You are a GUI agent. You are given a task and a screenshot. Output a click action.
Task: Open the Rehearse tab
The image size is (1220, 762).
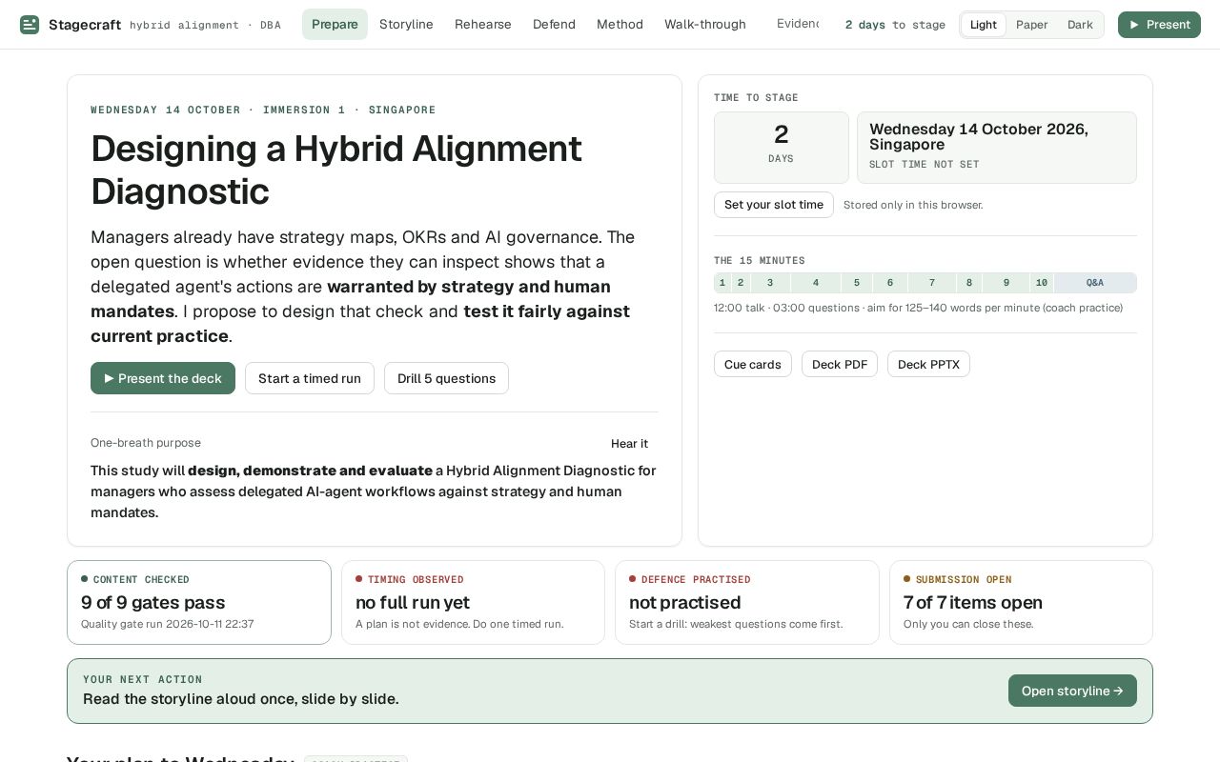(x=483, y=25)
